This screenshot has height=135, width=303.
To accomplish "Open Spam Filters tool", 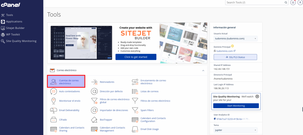I will click(147, 110).
